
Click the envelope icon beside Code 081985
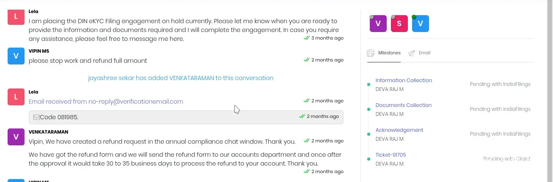click(36, 117)
